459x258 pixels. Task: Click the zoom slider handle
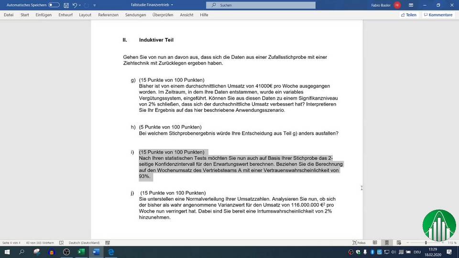[x=426, y=243]
